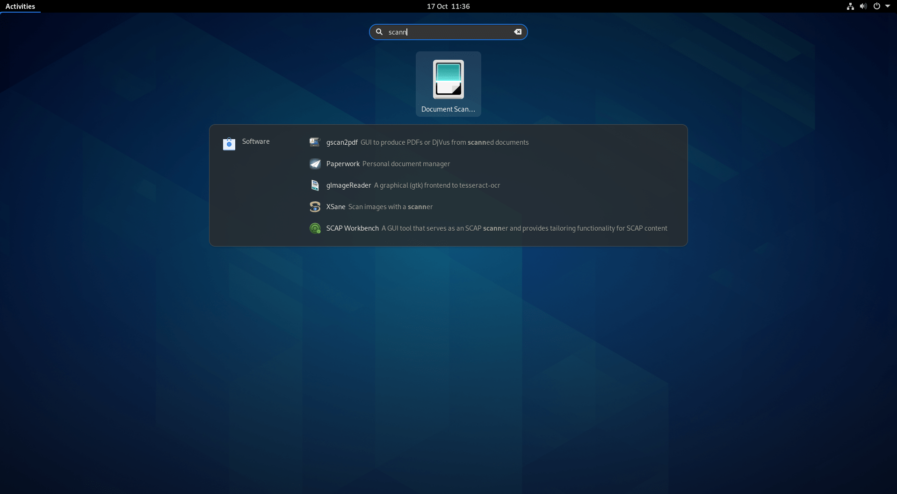Click the magnifying glass search icon
The width and height of the screenshot is (897, 494).
(x=379, y=32)
